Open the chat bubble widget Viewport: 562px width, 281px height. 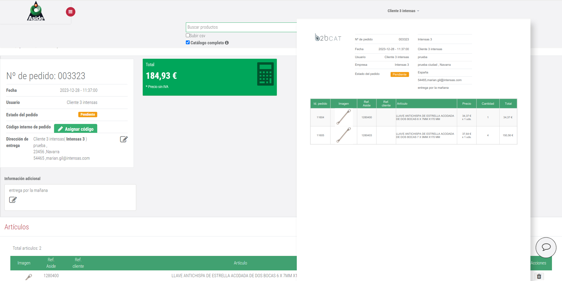pyautogui.click(x=546, y=247)
